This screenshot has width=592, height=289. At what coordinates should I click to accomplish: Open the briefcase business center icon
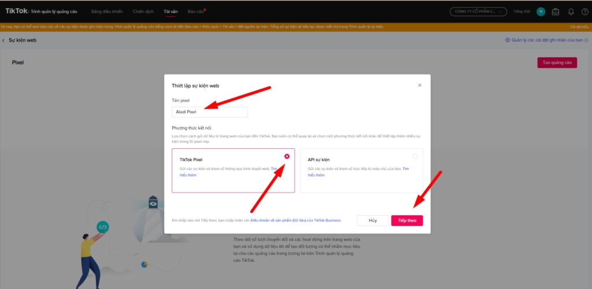556,12
